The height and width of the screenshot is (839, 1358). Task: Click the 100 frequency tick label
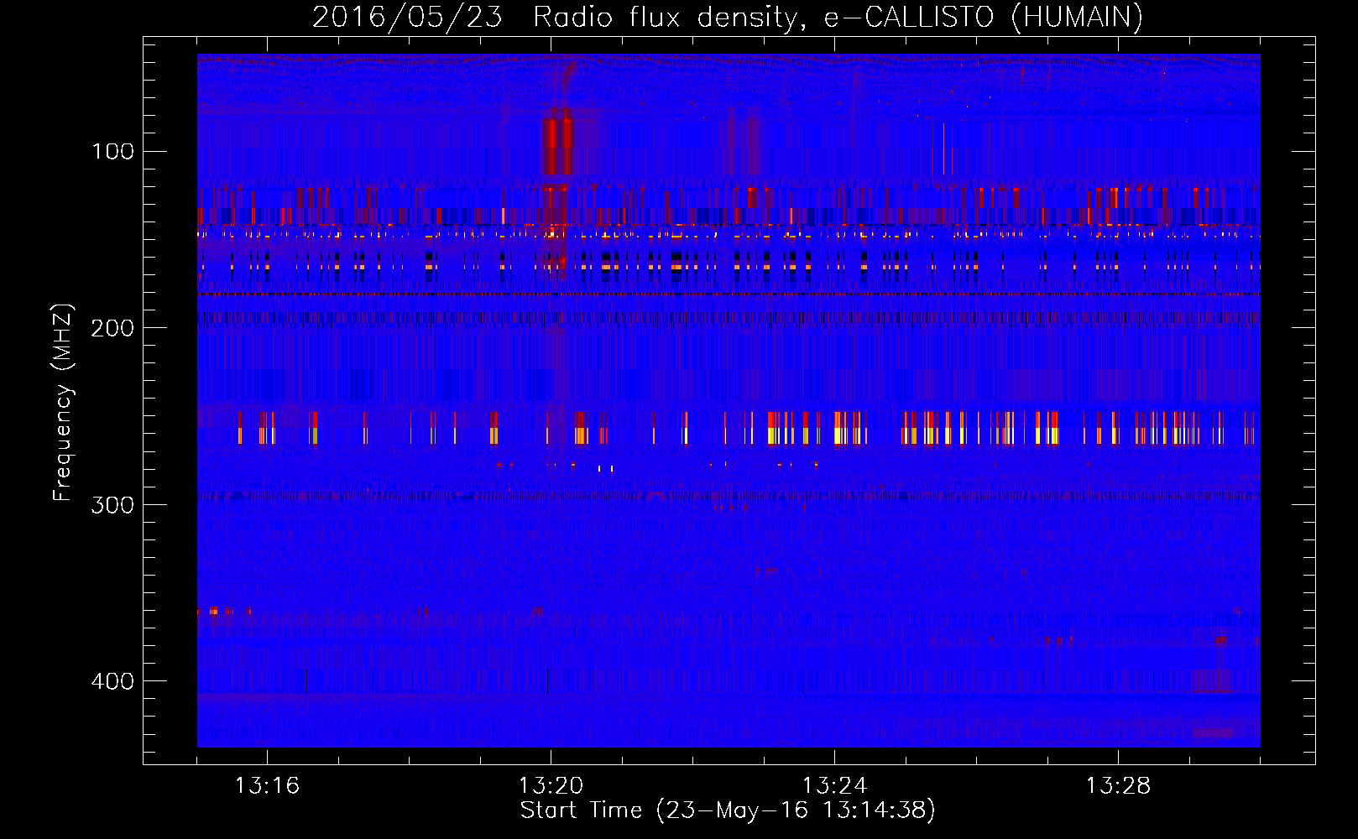click(113, 152)
